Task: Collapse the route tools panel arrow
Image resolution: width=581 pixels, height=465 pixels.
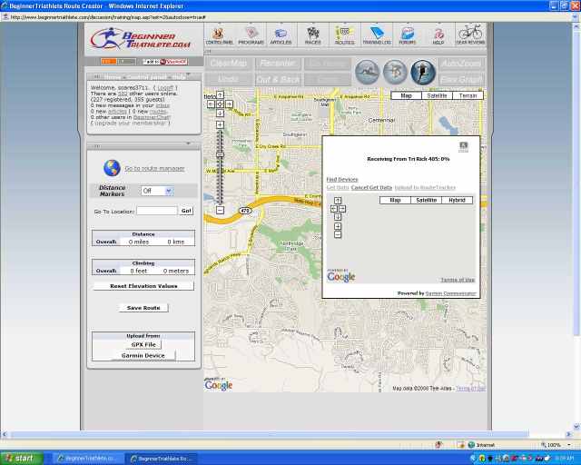Action: [188, 143]
